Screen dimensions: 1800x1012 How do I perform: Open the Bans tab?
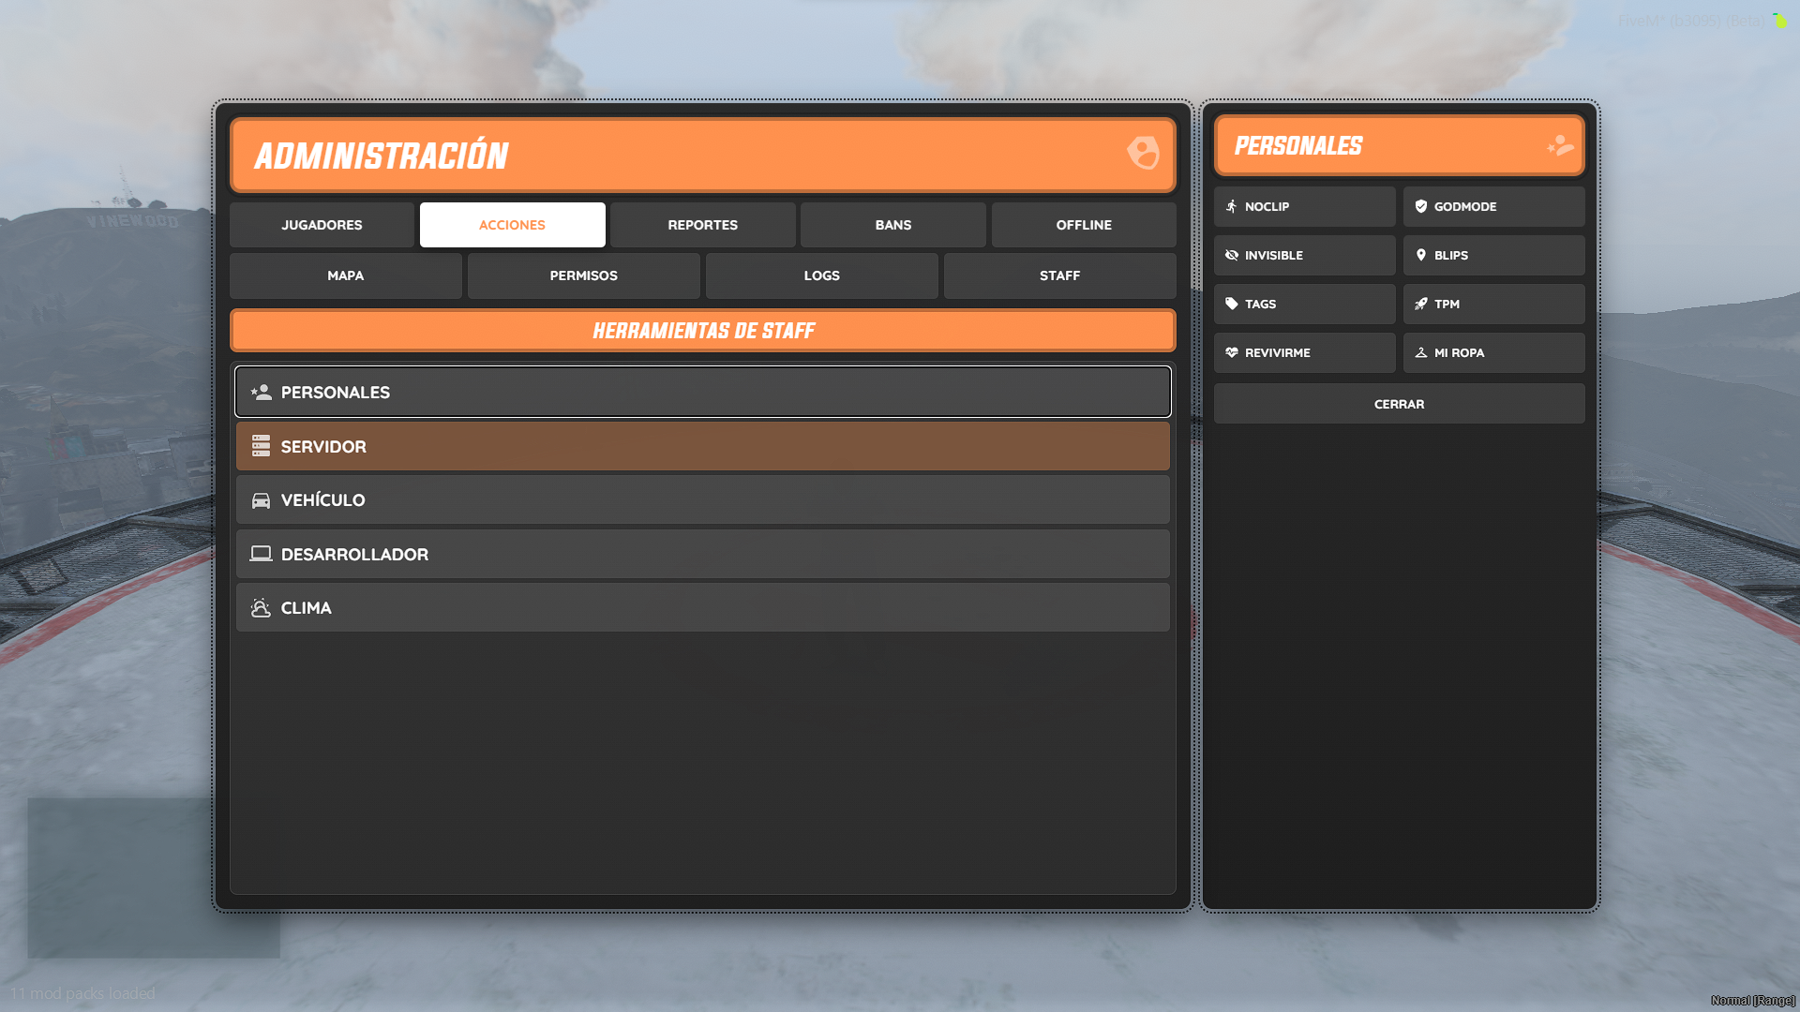coord(892,225)
